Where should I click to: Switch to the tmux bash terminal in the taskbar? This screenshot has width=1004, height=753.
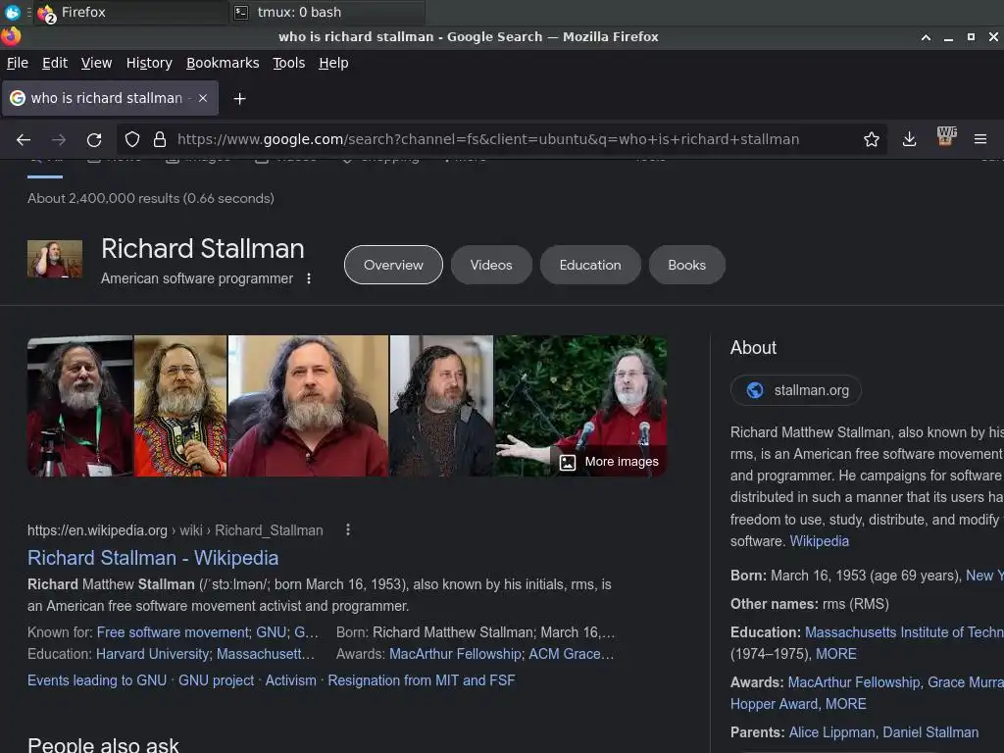327,12
